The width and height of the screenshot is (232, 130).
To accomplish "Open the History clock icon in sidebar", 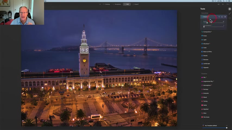I will (x=230, y=18).
